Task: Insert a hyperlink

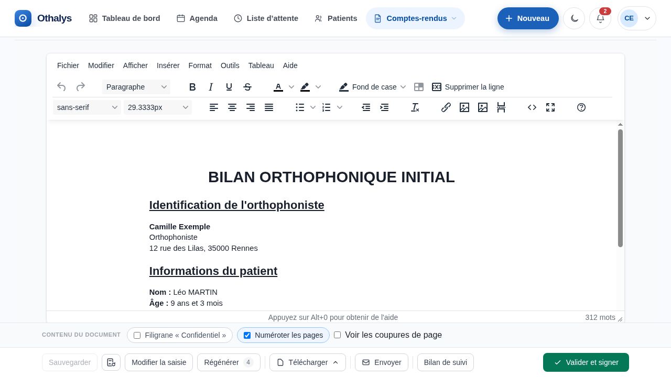Action: (446, 107)
